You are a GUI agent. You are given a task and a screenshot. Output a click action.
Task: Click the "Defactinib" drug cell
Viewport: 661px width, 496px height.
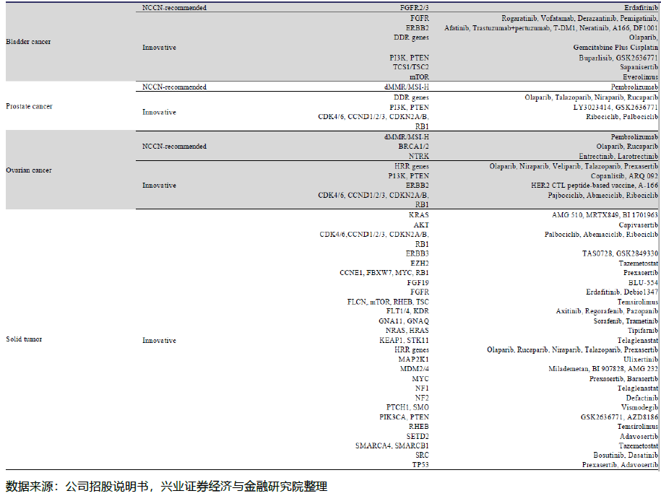click(642, 399)
